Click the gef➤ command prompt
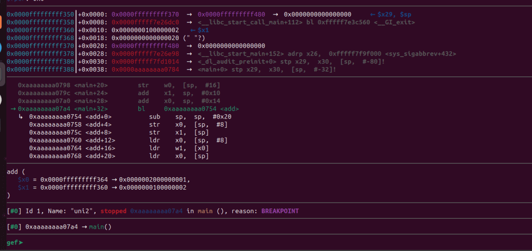 pos(15,243)
